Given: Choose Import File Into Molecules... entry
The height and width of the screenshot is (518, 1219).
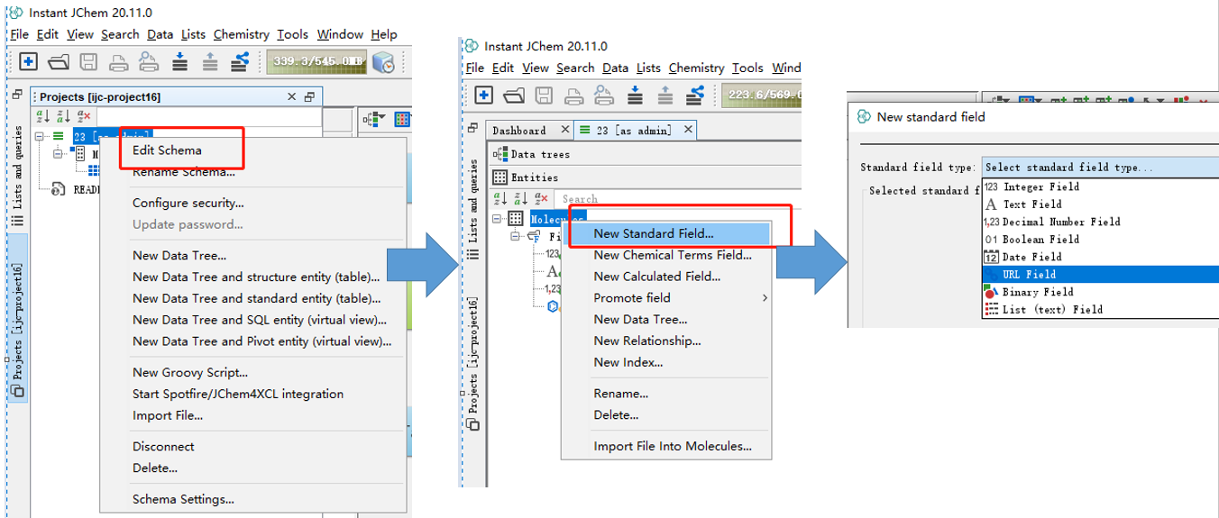Looking at the screenshot, I should (672, 446).
